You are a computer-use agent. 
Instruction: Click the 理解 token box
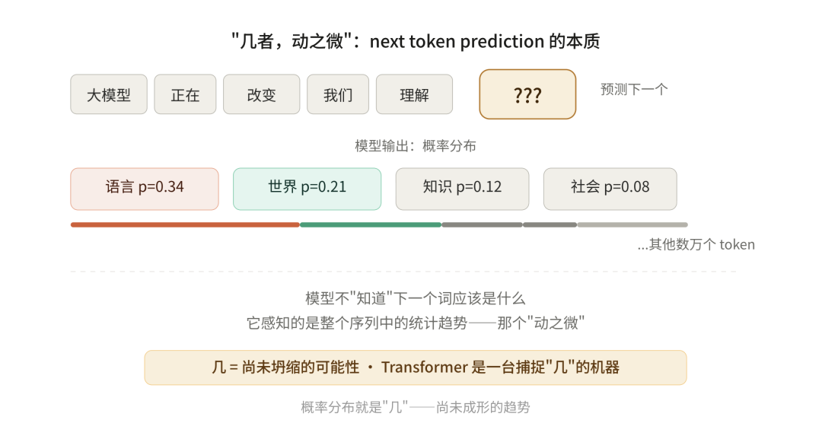click(x=414, y=94)
